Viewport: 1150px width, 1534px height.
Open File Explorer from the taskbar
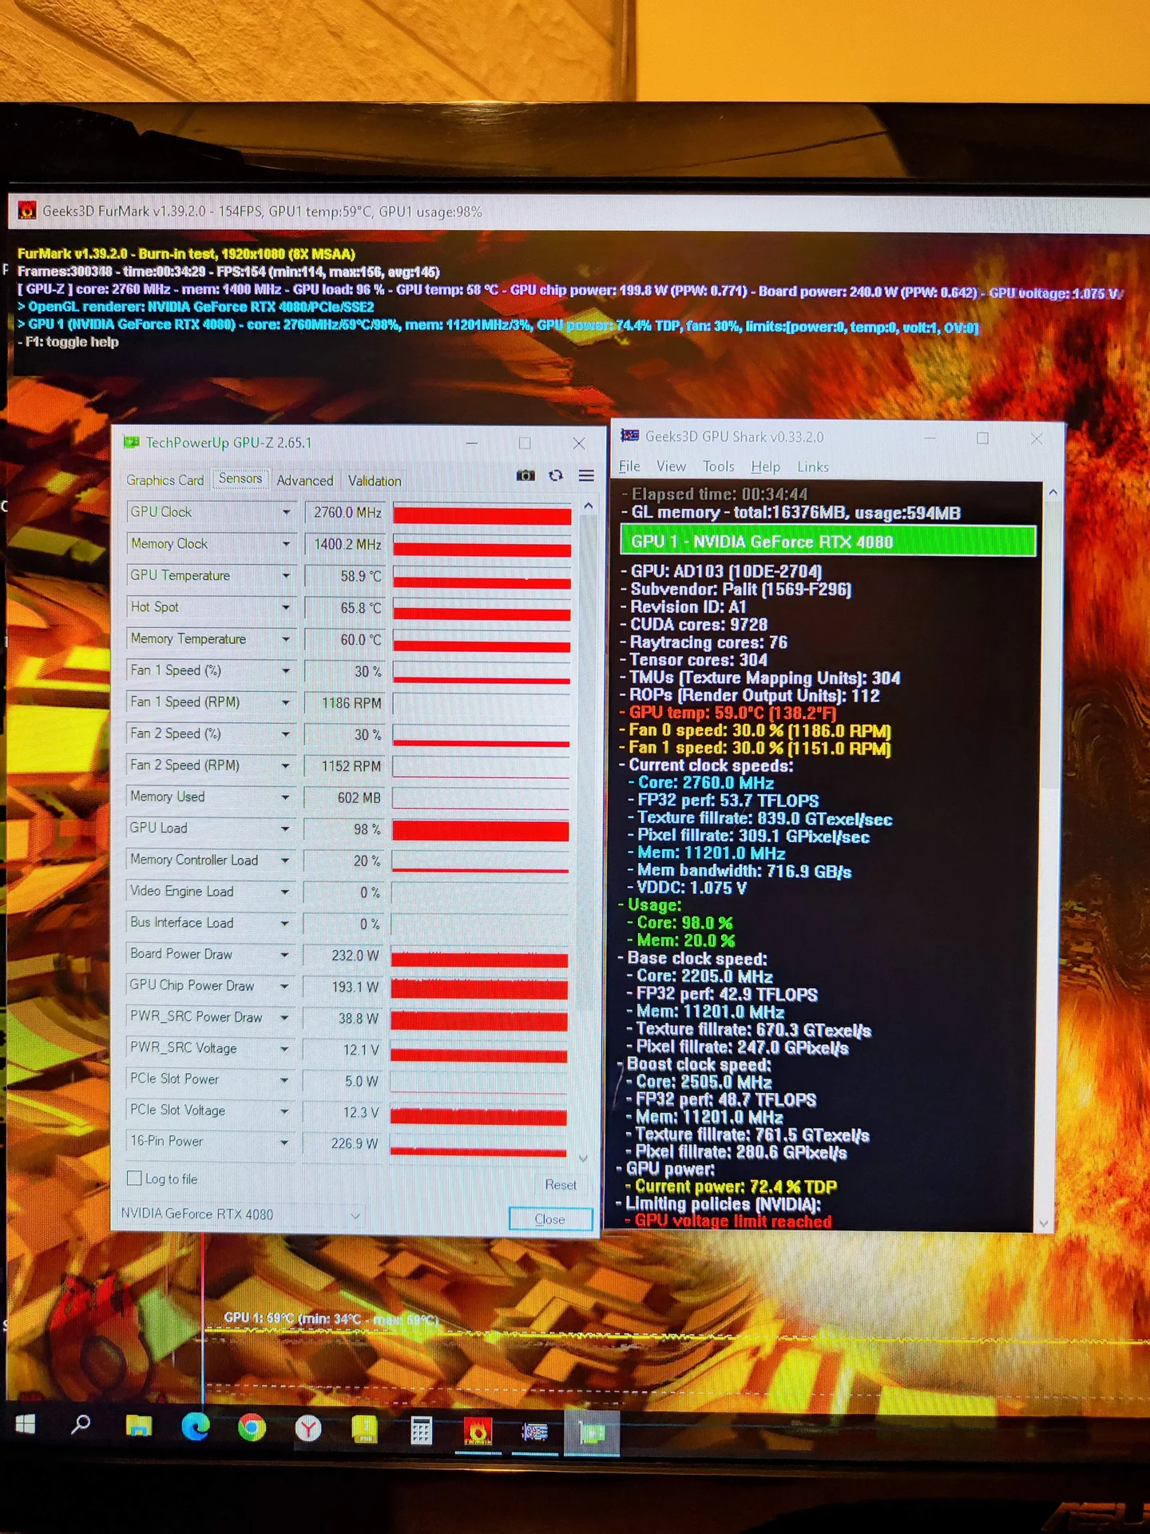(x=139, y=1426)
